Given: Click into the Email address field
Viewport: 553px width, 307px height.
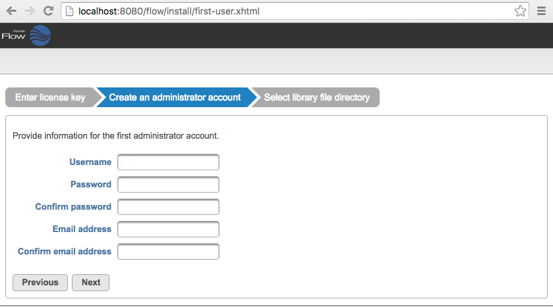Looking at the screenshot, I should point(168,229).
